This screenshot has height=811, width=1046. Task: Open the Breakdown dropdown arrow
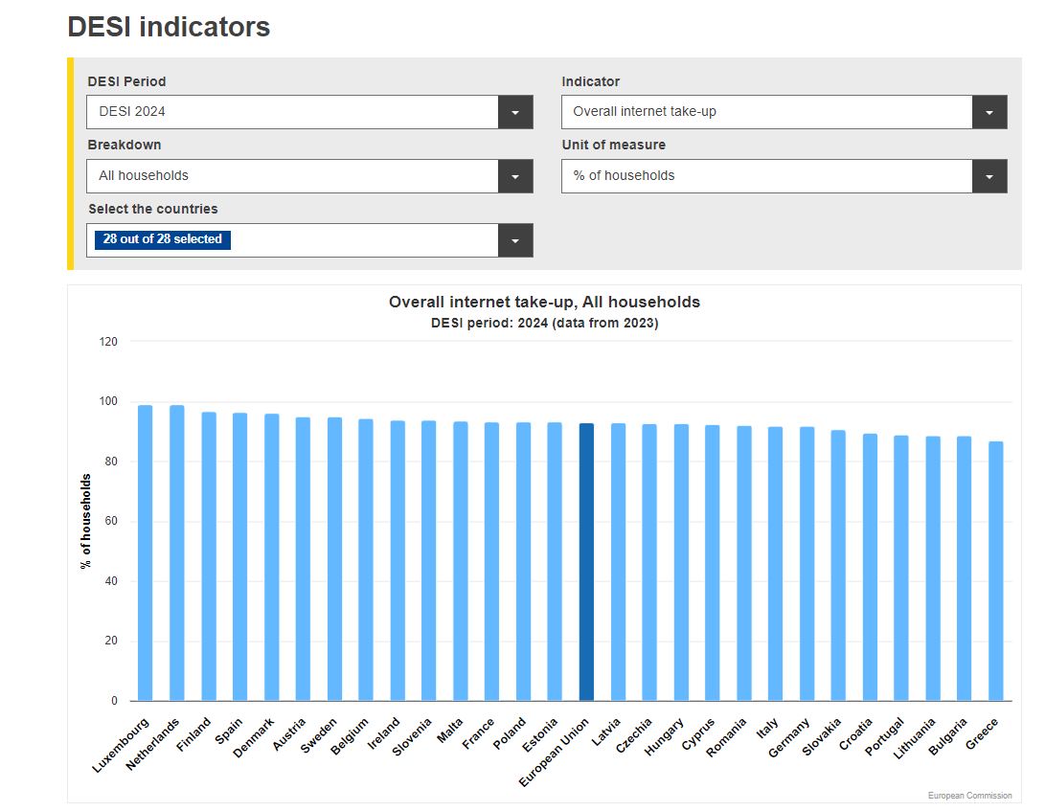pos(515,176)
